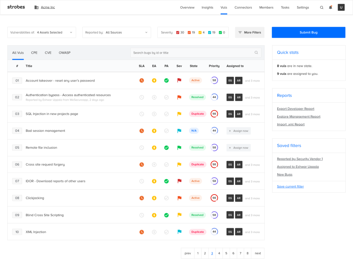Open the Members nav item
Image resolution: width=353 pixels, height=269 pixels.
pyautogui.click(x=266, y=7)
